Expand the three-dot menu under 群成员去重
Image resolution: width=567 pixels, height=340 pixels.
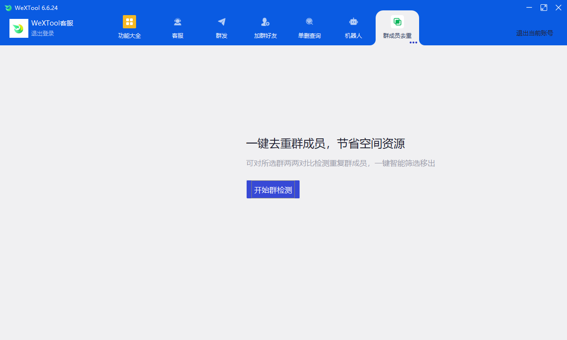tap(413, 42)
